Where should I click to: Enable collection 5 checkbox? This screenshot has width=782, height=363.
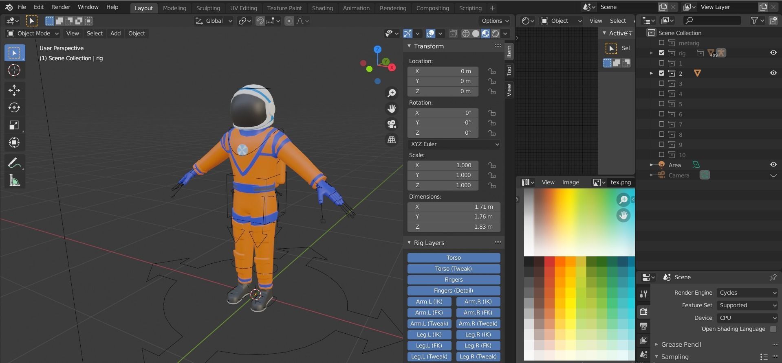[x=661, y=104]
